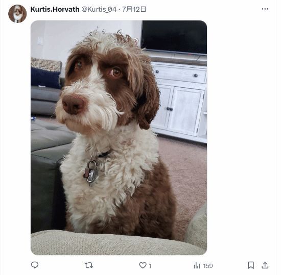Click the heart icon under the photo
Screen dimensions: 281x275
pos(143,265)
